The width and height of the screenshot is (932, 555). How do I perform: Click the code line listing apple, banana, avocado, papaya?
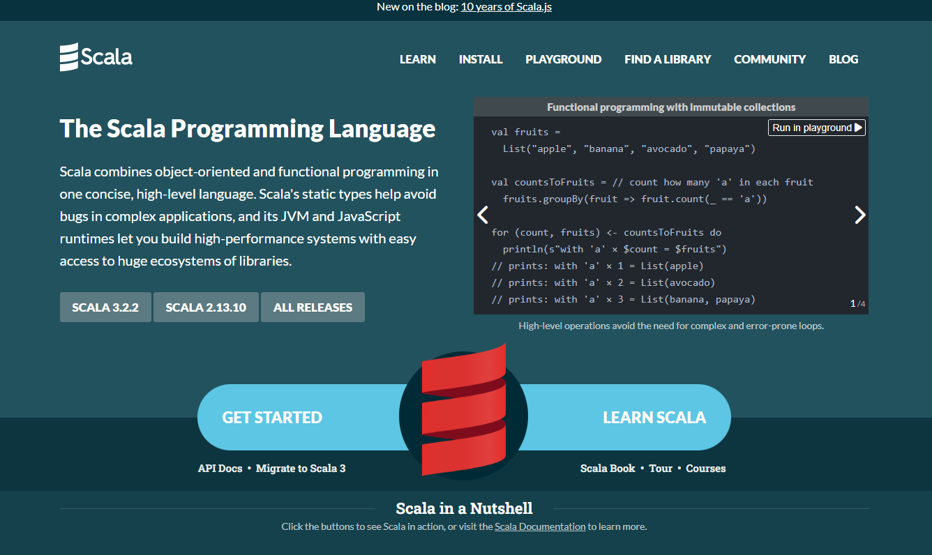pyautogui.click(x=629, y=149)
